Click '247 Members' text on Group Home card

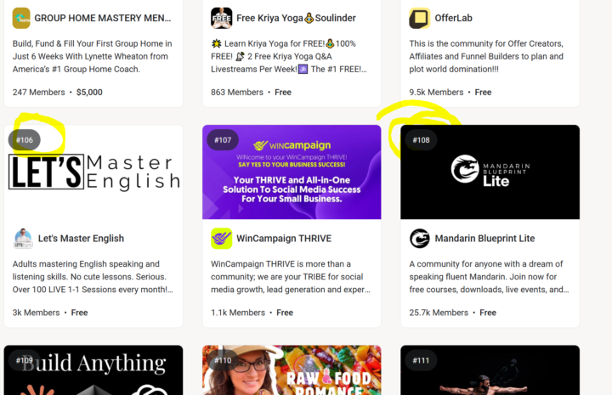38,93
